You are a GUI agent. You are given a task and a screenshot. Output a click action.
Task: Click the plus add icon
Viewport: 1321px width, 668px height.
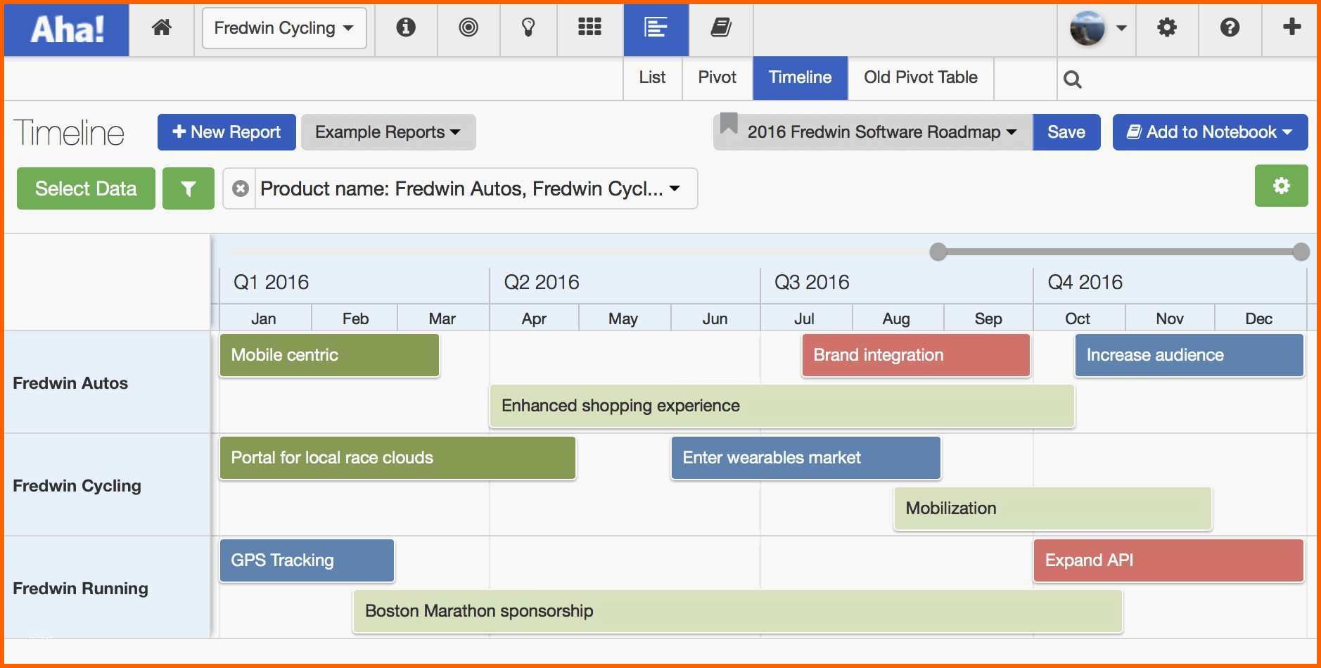pos(1291,27)
